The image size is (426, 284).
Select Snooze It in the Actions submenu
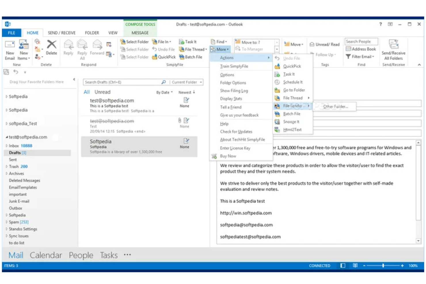coord(291,121)
